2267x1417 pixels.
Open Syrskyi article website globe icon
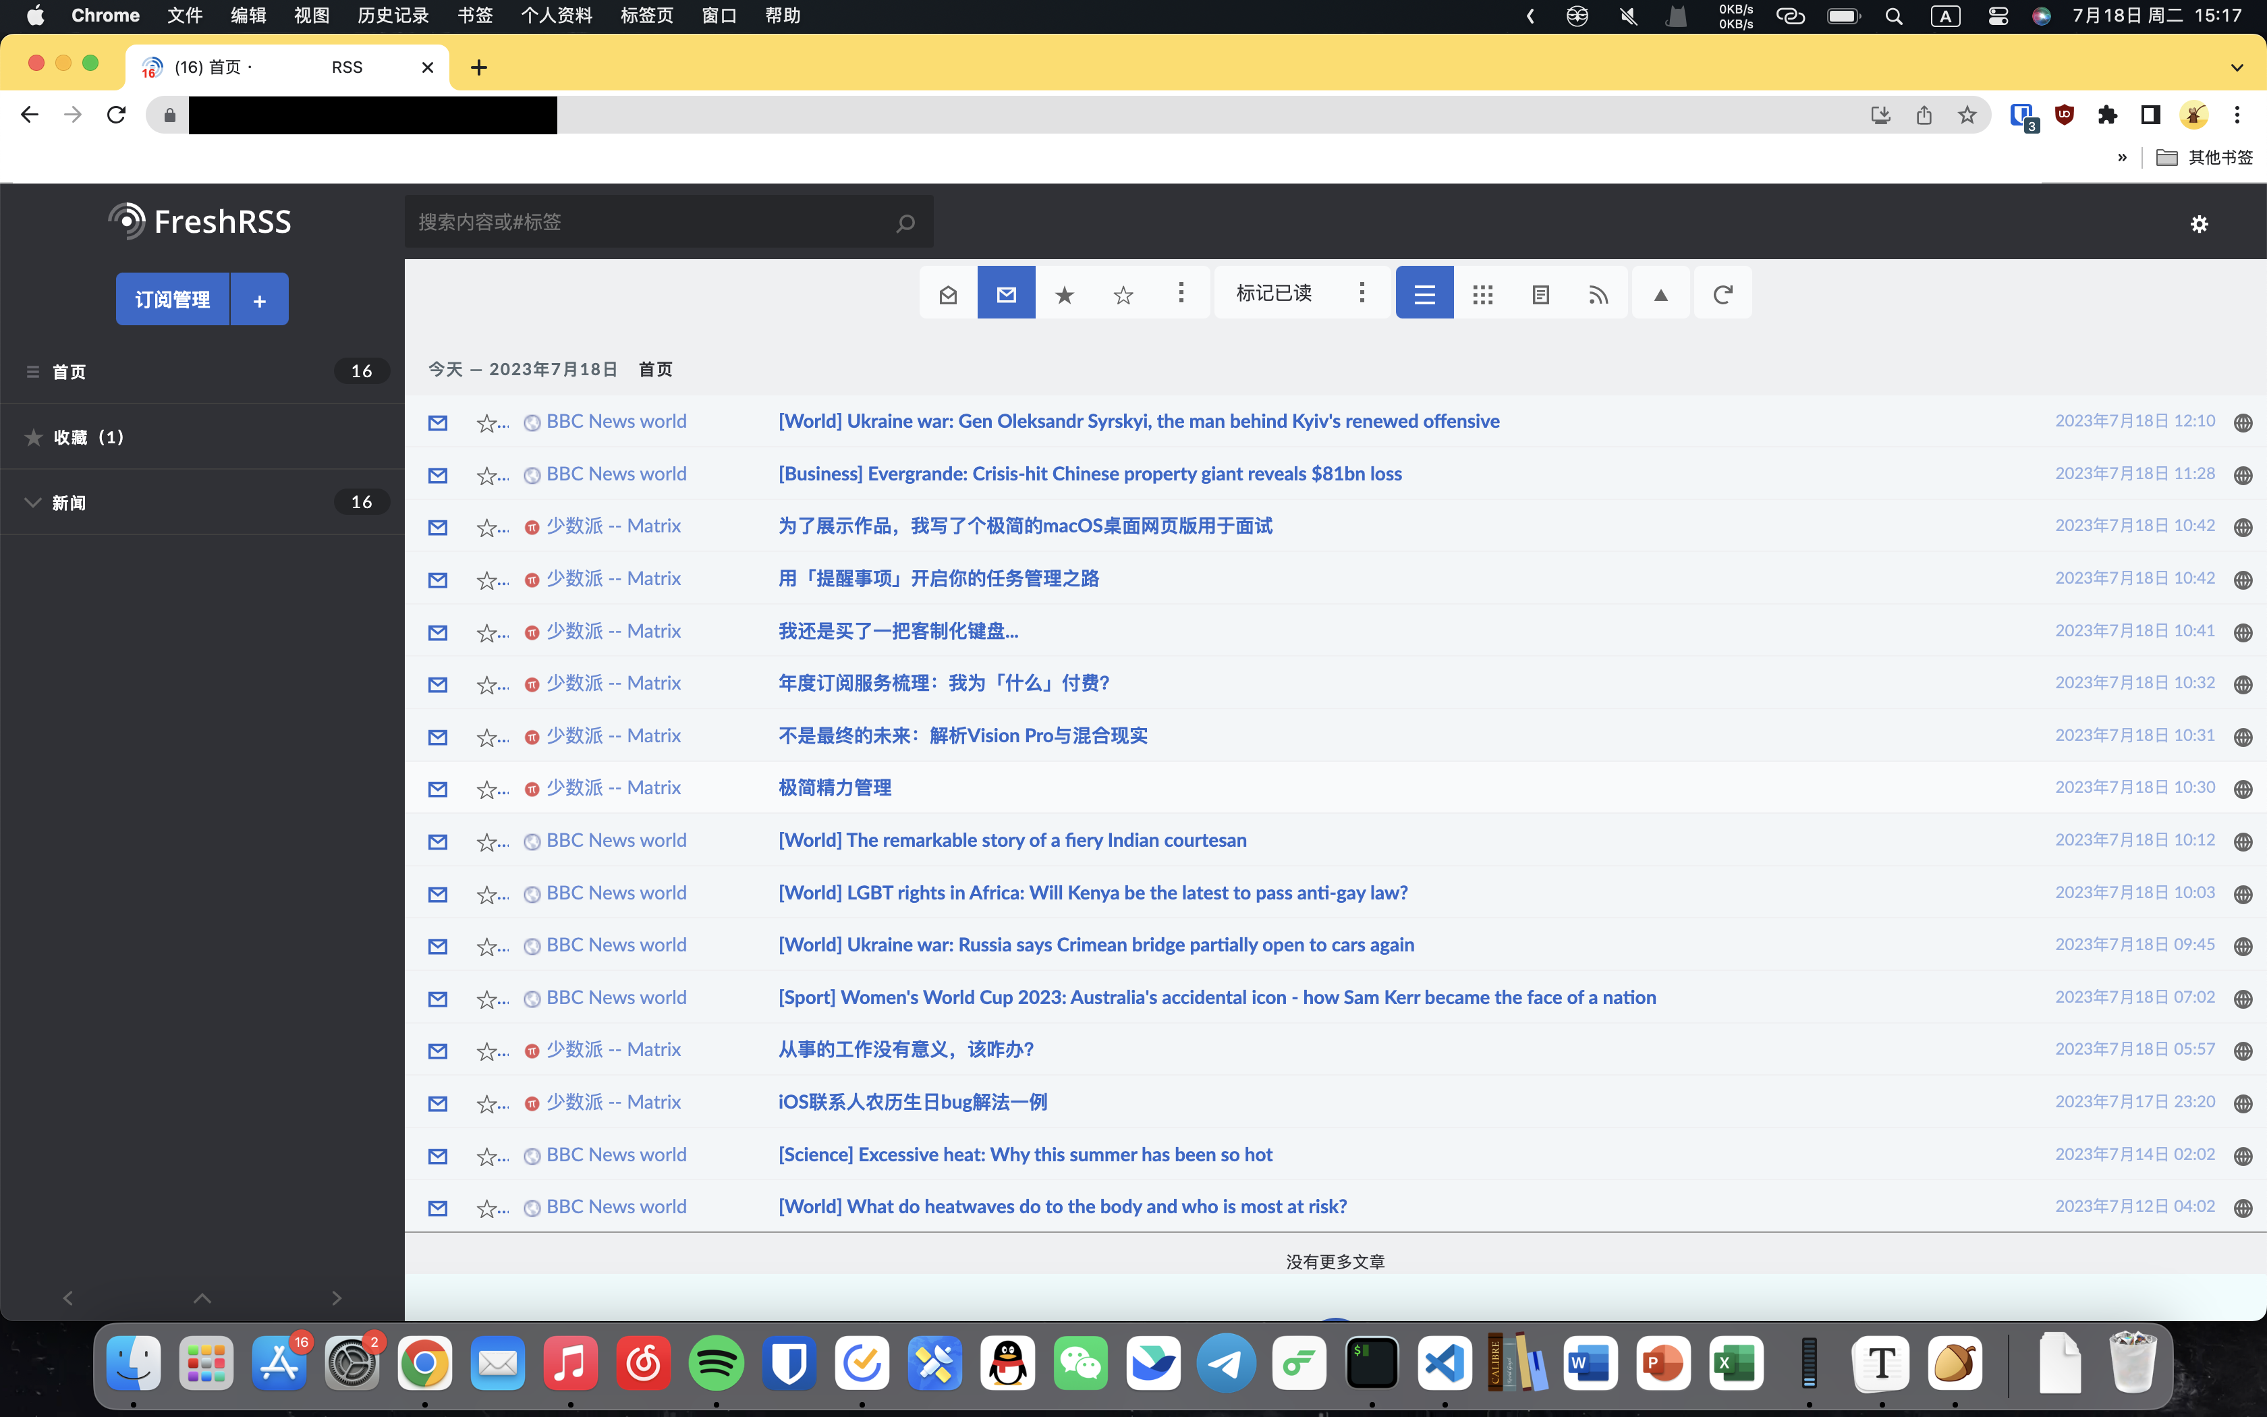2243,422
